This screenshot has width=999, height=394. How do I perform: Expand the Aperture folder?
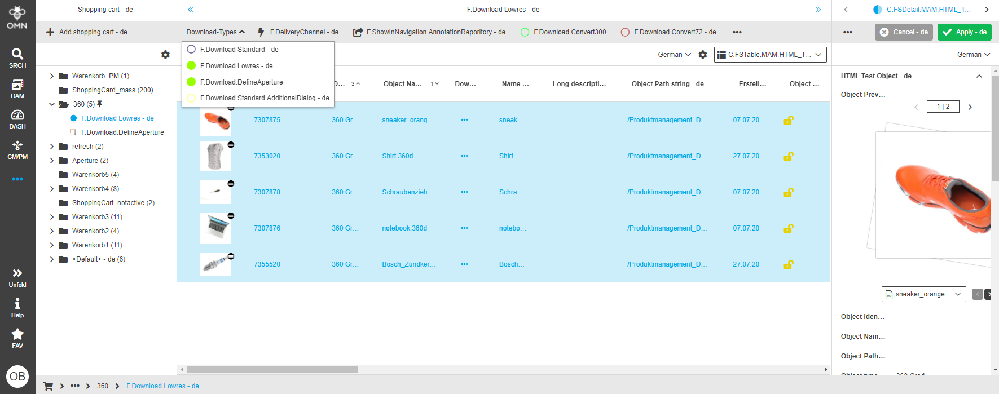point(52,161)
